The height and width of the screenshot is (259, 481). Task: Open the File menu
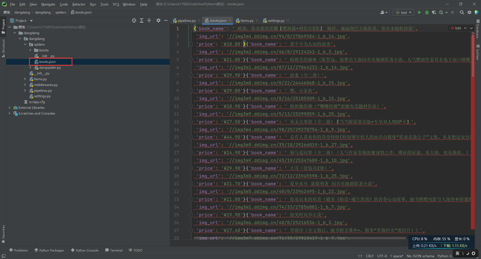click(13, 4)
